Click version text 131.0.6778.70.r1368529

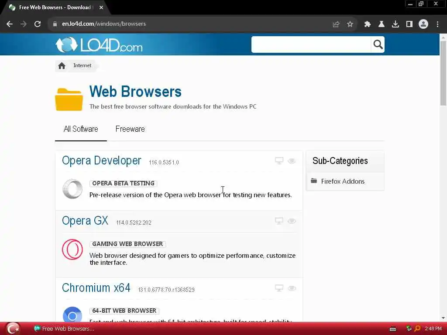click(x=166, y=290)
